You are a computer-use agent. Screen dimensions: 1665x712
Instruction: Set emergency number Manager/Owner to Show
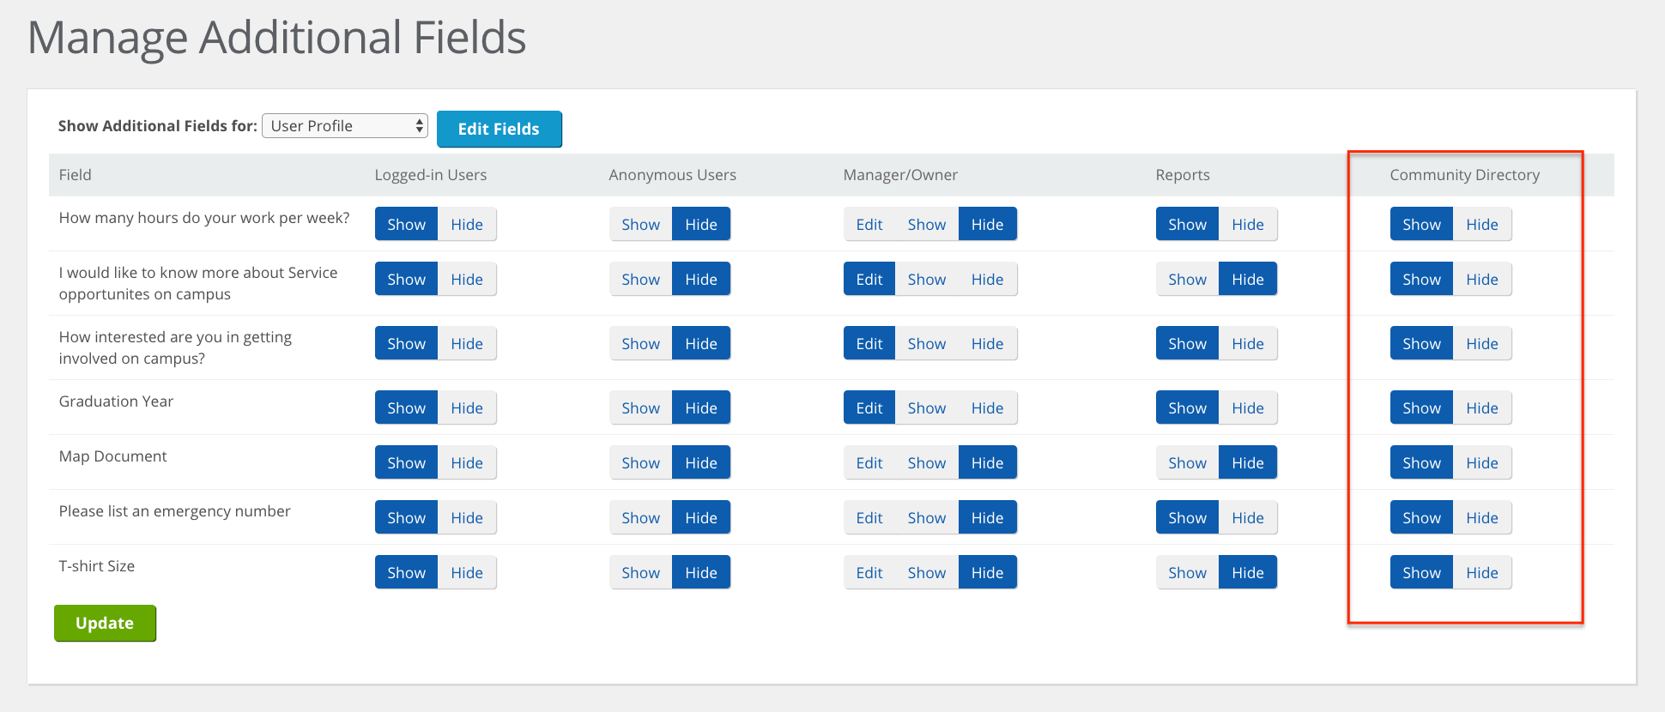coord(927,517)
